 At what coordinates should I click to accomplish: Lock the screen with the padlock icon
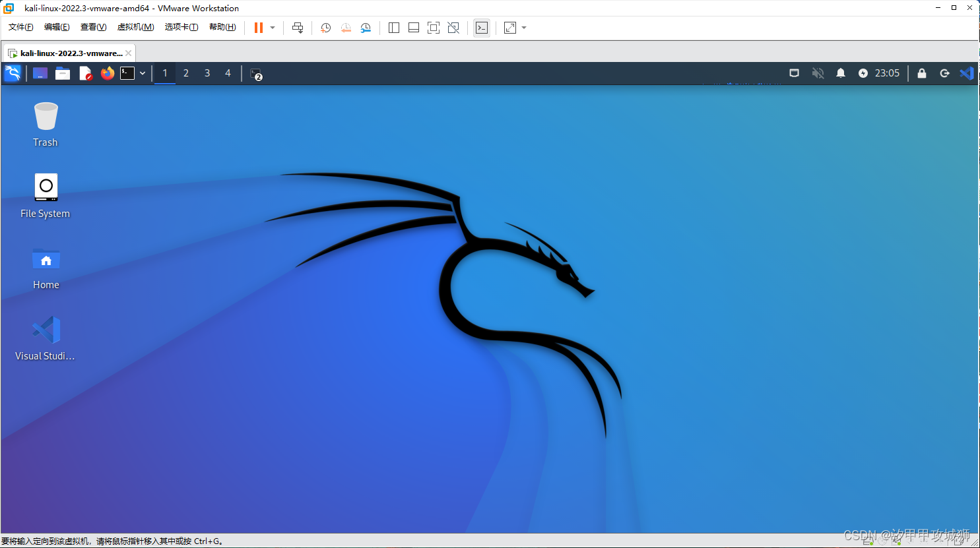coord(922,73)
